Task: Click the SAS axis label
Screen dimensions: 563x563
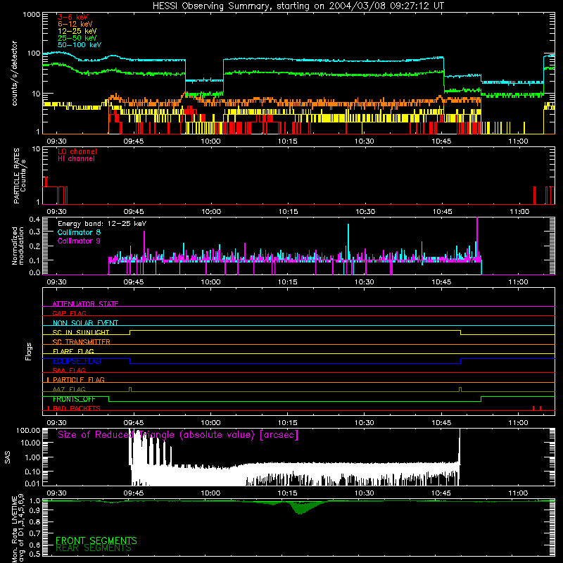Action: point(7,457)
